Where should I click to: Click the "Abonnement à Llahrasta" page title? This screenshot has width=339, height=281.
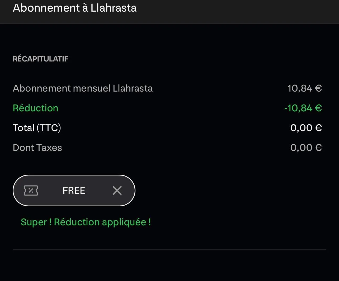click(x=75, y=8)
